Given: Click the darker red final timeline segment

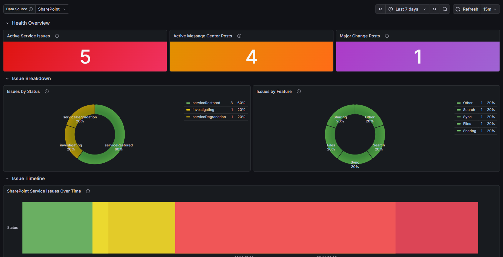Looking at the screenshot, I should (x=437, y=228).
